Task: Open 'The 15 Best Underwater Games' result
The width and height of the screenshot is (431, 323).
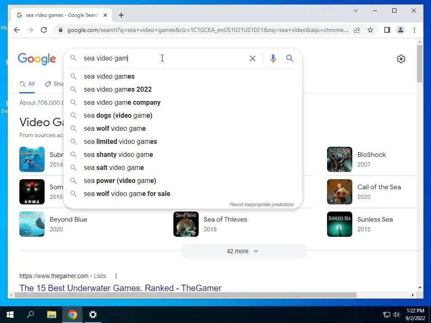Action: coord(120,288)
